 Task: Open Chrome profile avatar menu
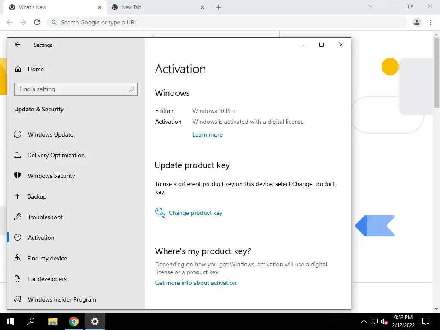(x=417, y=22)
